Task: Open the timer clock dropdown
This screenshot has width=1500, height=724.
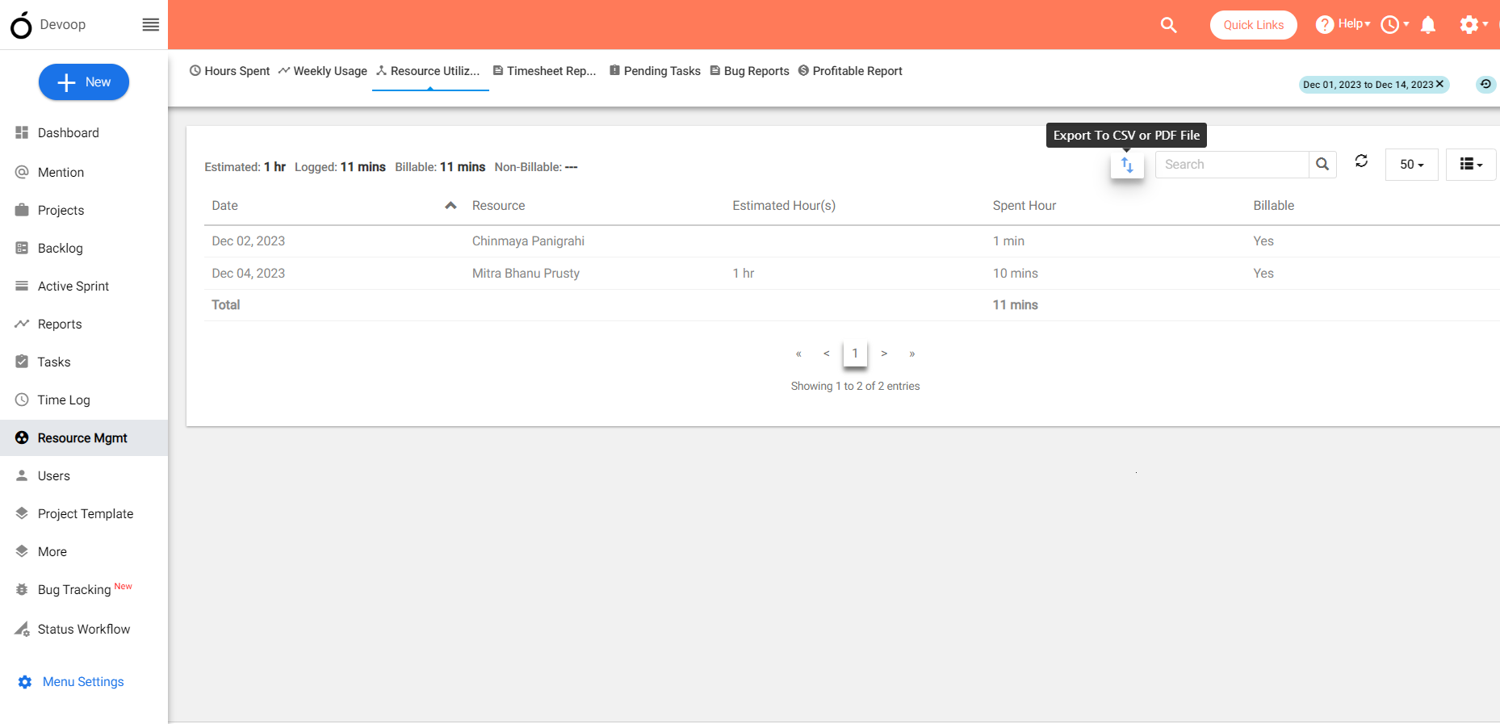Action: click(x=1394, y=25)
